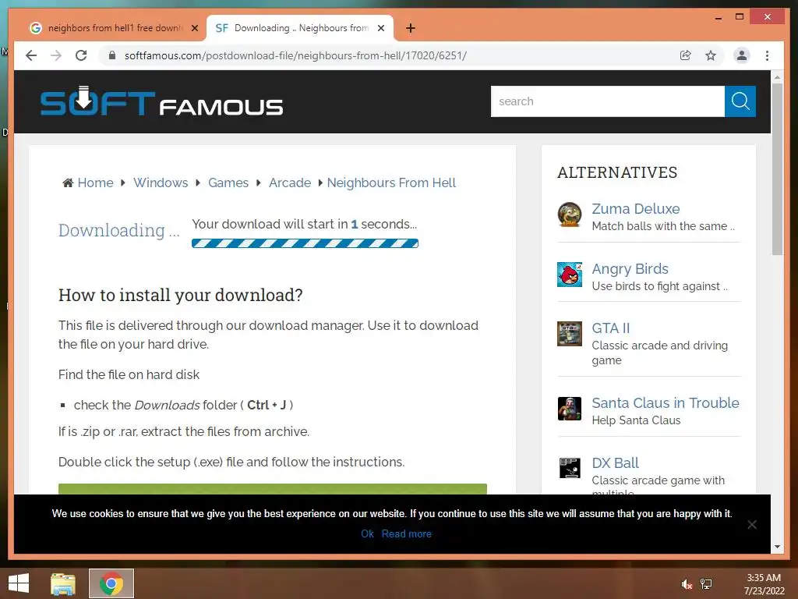This screenshot has height=599, width=798.
Task: Open the Games breadcrumb link
Action: pyautogui.click(x=228, y=183)
